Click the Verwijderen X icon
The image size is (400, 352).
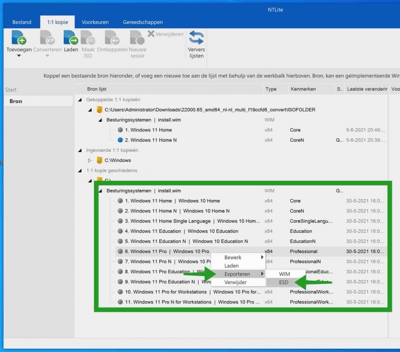click(x=151, y=34)
